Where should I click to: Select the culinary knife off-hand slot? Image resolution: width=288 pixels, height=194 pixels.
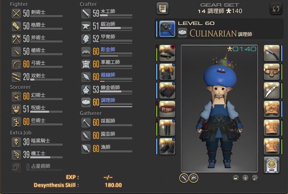272,53
